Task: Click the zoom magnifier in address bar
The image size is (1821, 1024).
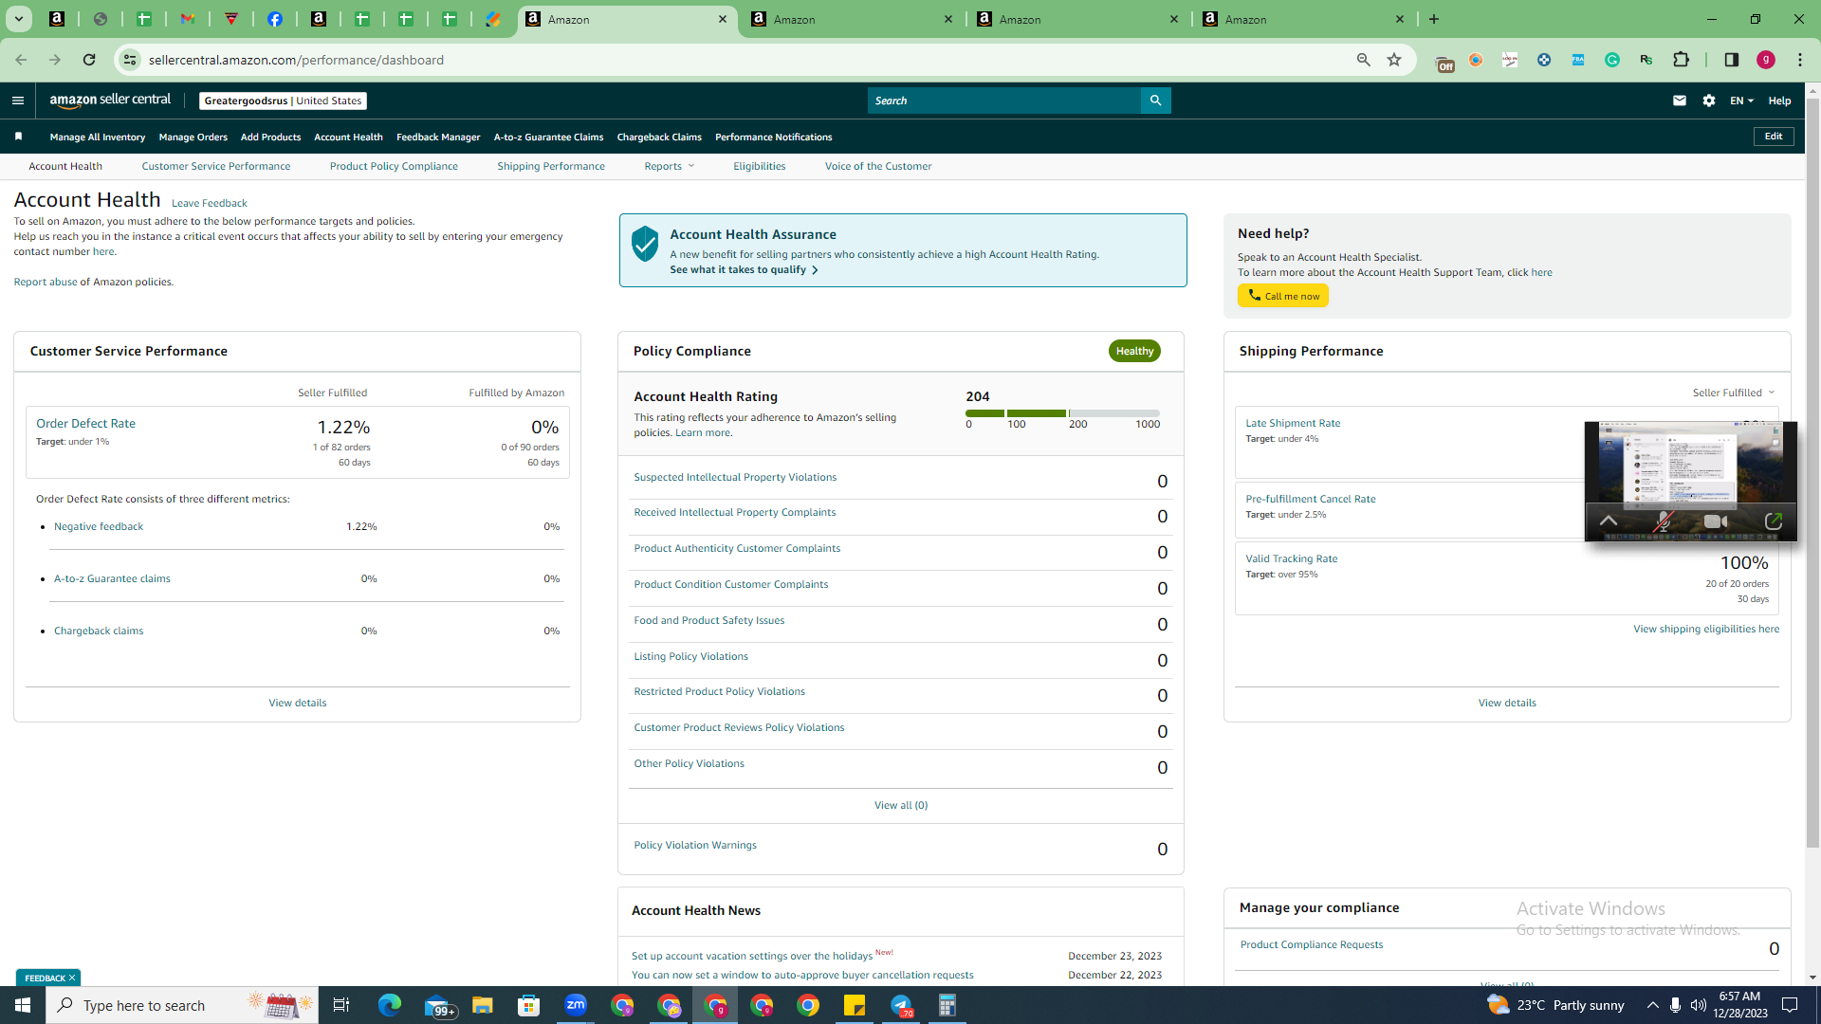Action: [1364, 60]
